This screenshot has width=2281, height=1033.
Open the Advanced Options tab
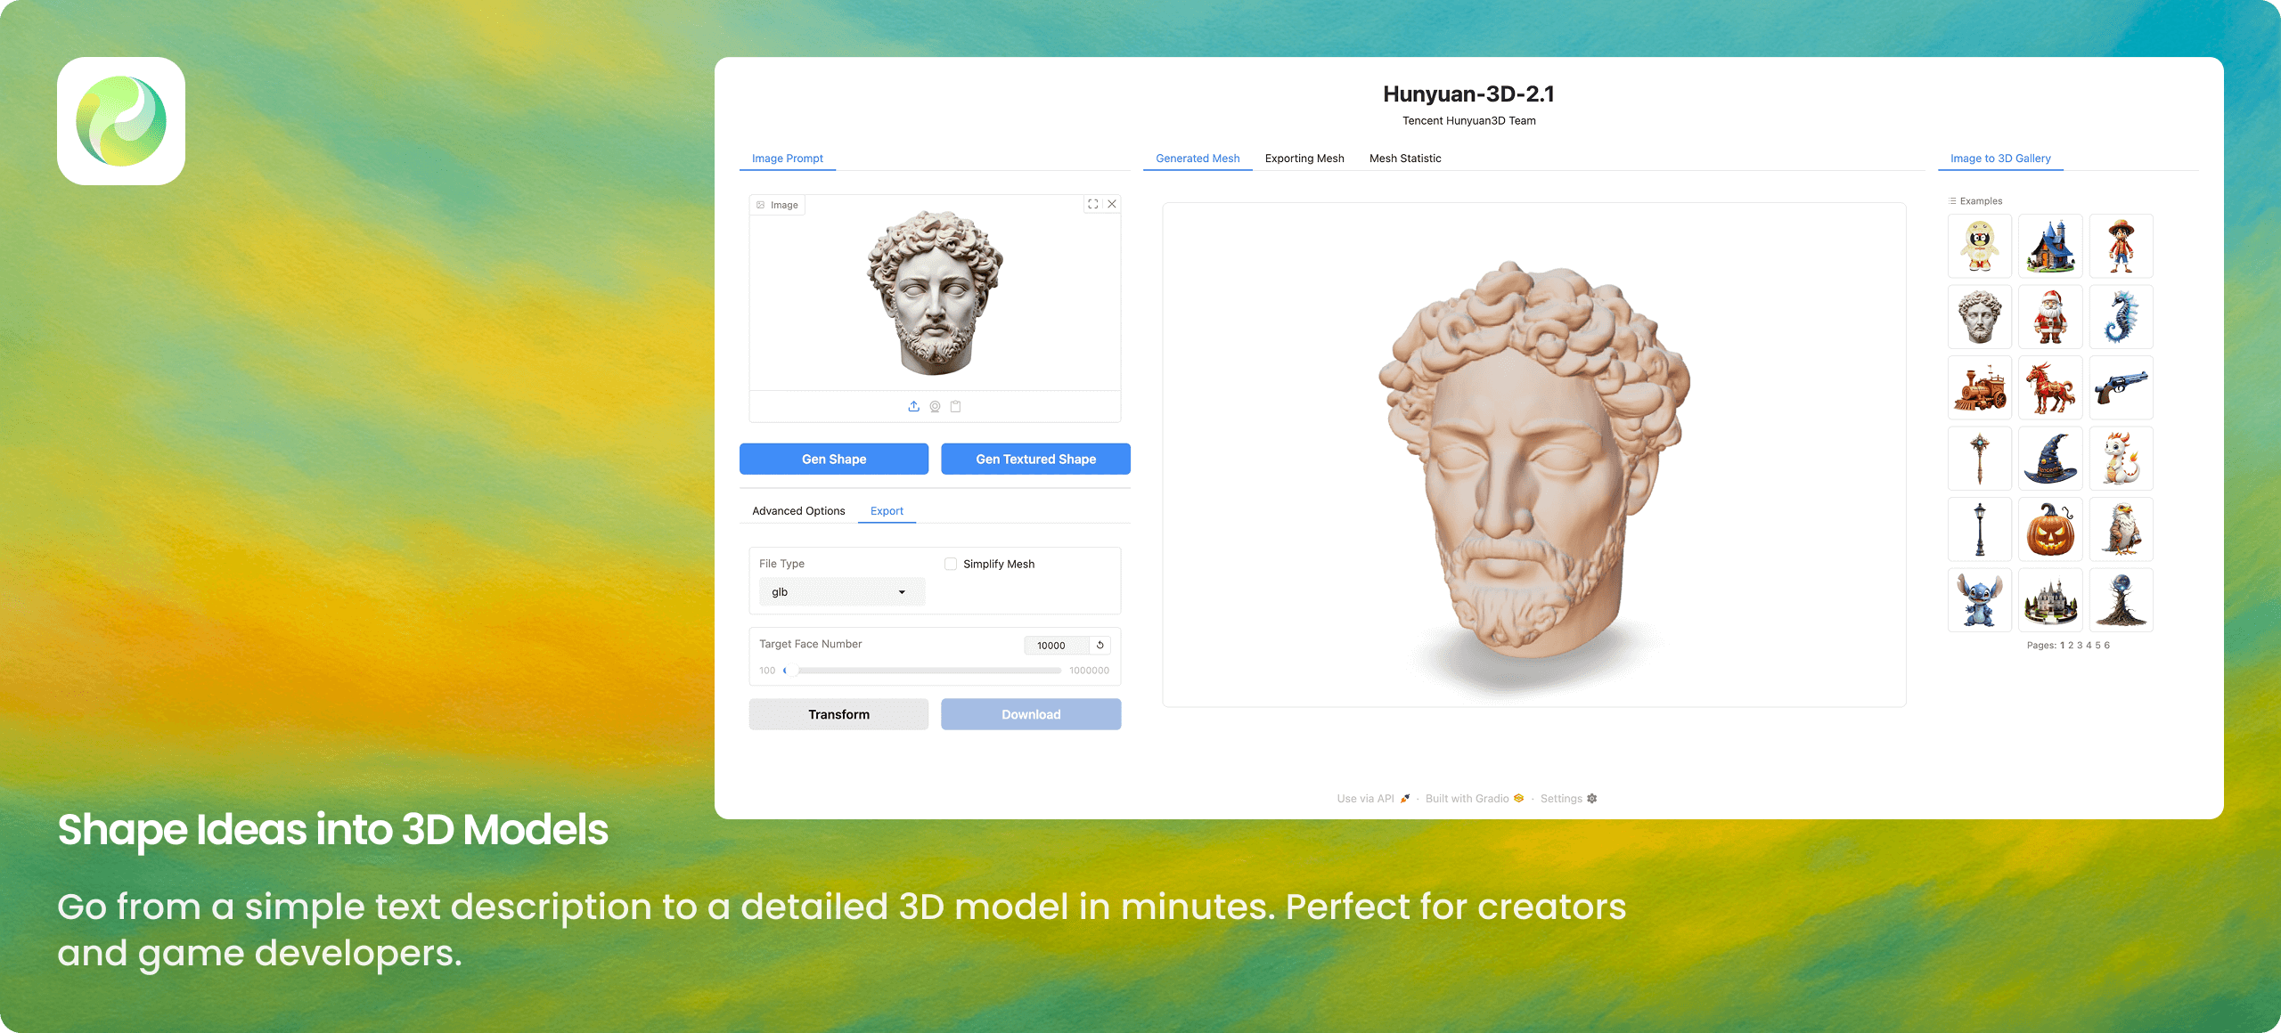798,511
